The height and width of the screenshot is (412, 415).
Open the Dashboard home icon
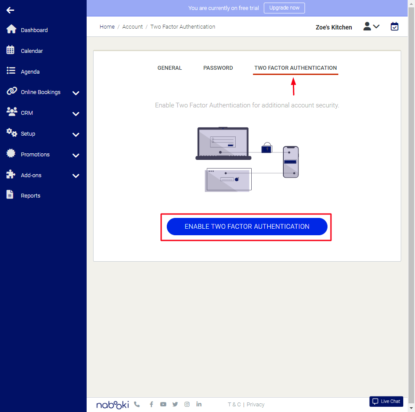point(11,29)
